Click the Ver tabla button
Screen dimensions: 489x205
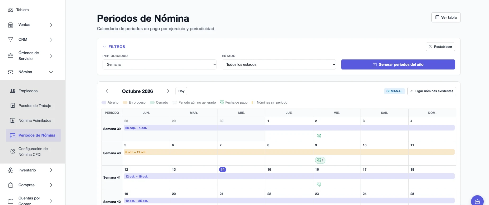[446, 17]
